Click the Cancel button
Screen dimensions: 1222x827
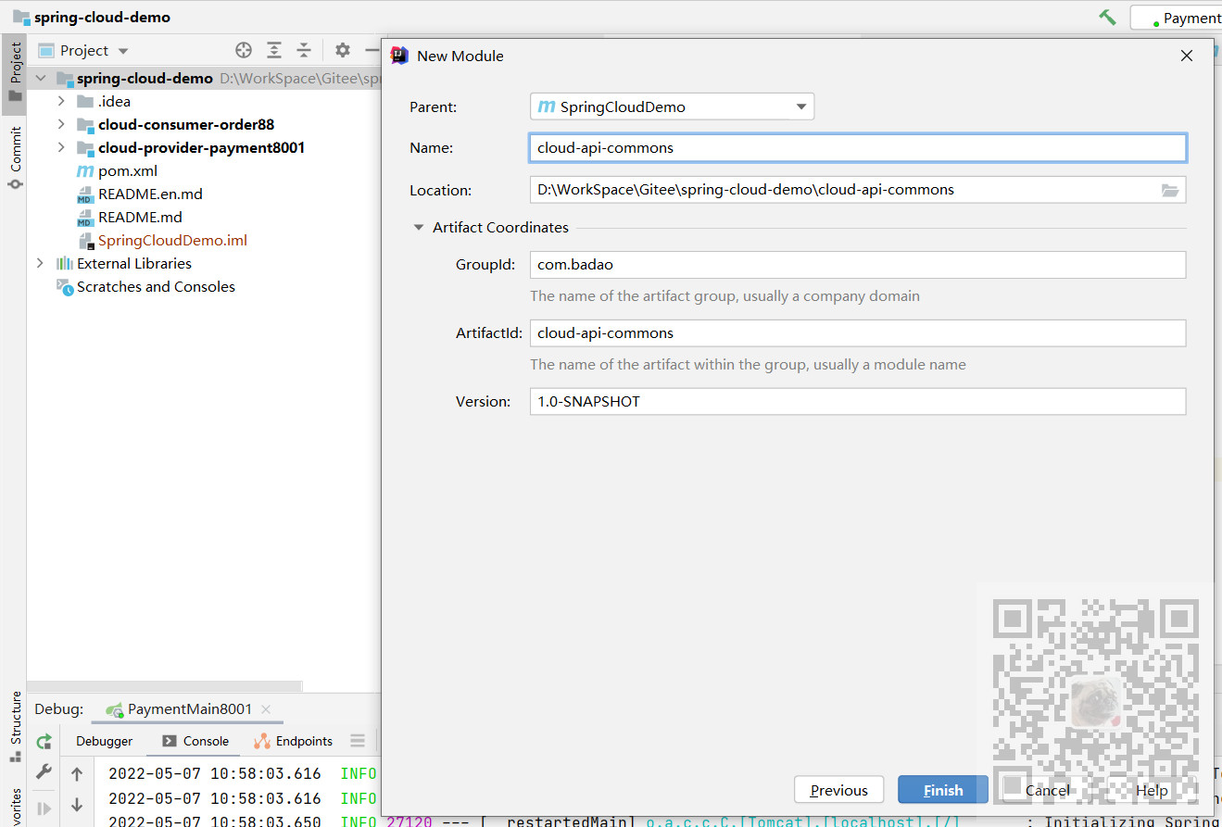1048,790
